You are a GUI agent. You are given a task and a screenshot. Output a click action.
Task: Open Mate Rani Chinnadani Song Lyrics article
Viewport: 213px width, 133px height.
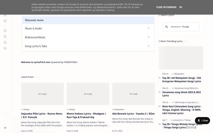pyautogui.click(x=182, y=110)
